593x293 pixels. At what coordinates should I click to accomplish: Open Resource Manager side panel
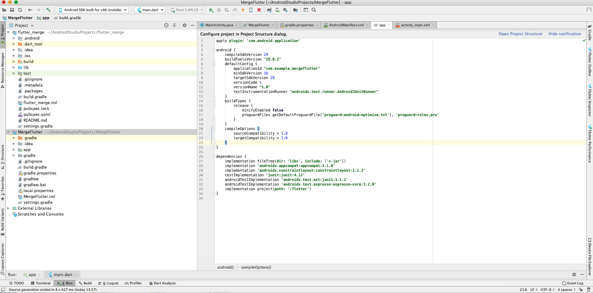pyautogui.click(x=3, y=70)
